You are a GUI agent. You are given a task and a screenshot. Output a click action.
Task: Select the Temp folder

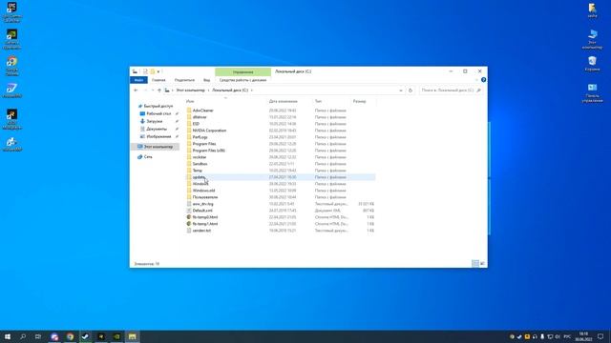[x=198, y=171]
